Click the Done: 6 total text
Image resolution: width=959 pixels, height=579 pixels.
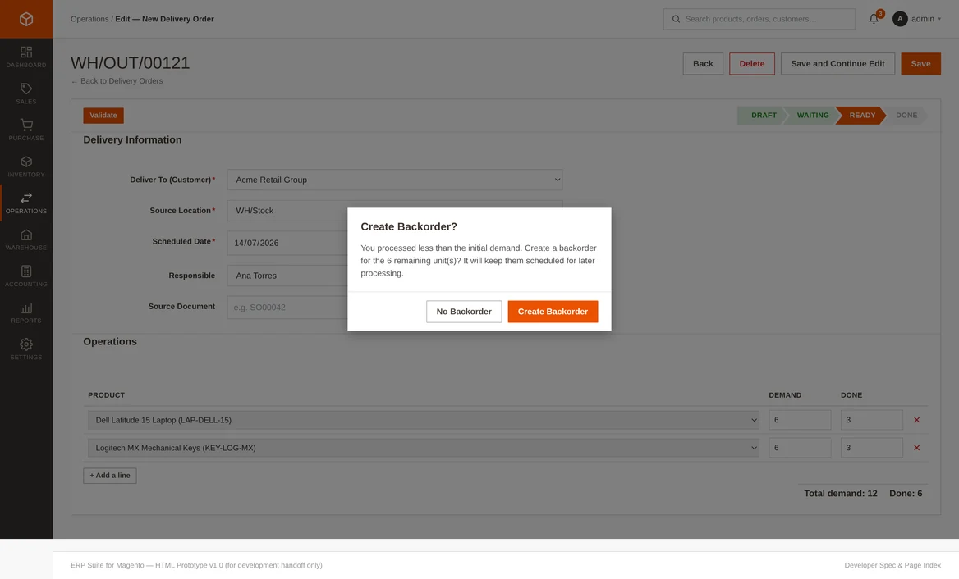[x=906, y=494]
